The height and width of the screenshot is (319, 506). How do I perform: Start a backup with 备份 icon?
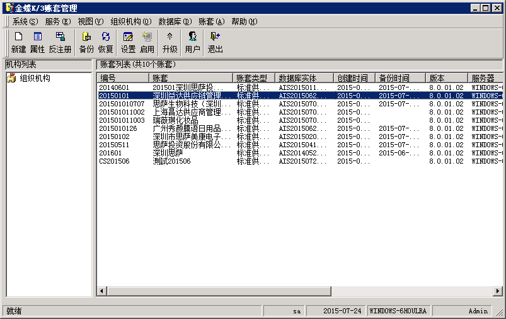(86, 43)
